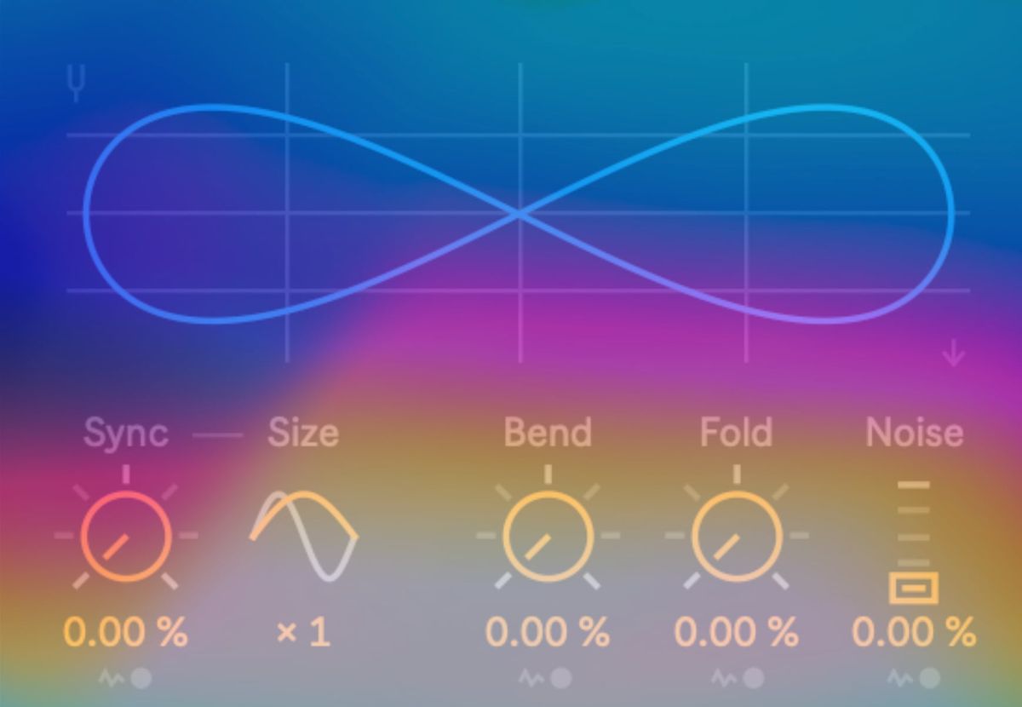Click the infinity-shaped waveform display
The height and width of the screenshot is (707, 1022).
pos(519,213)
